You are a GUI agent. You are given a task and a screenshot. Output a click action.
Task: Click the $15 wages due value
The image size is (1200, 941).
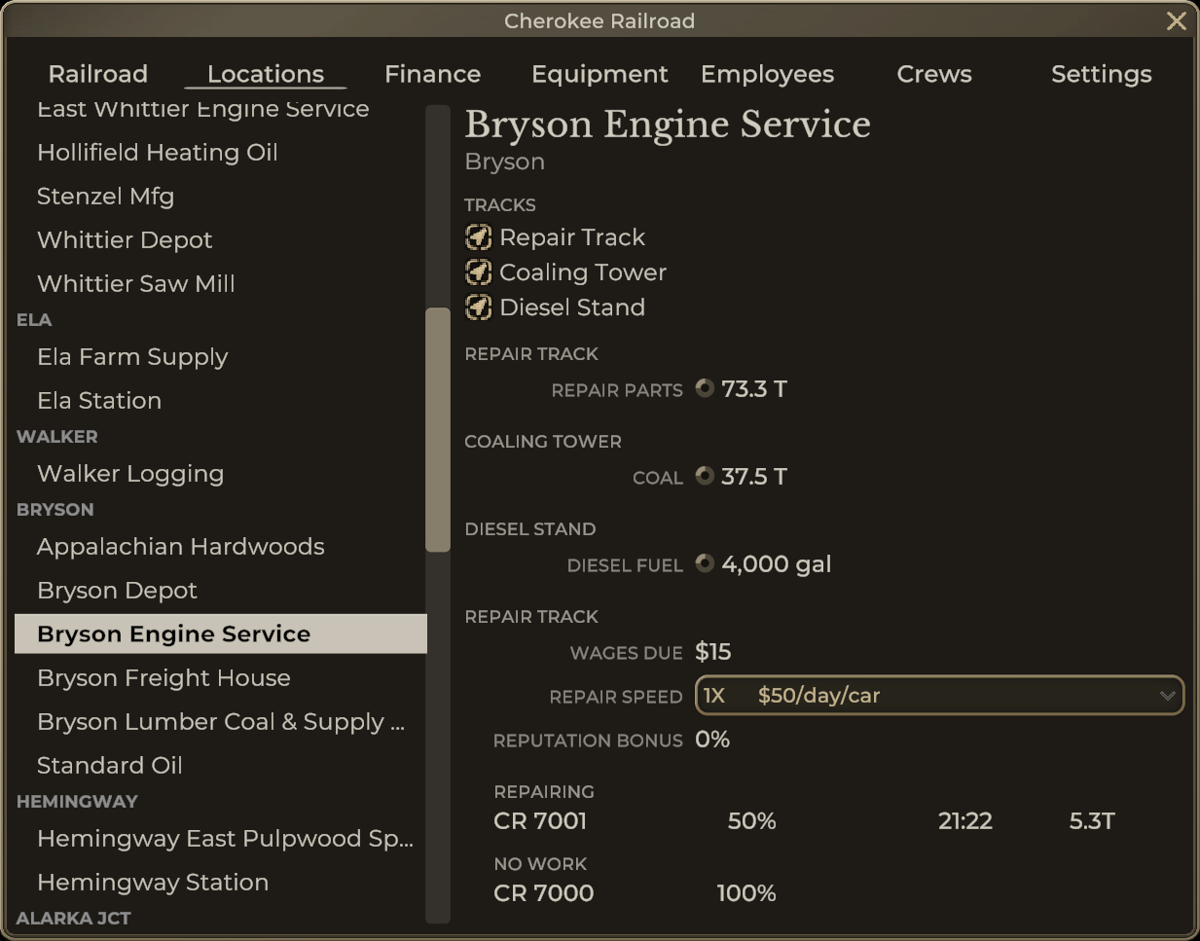pos(713,652)
